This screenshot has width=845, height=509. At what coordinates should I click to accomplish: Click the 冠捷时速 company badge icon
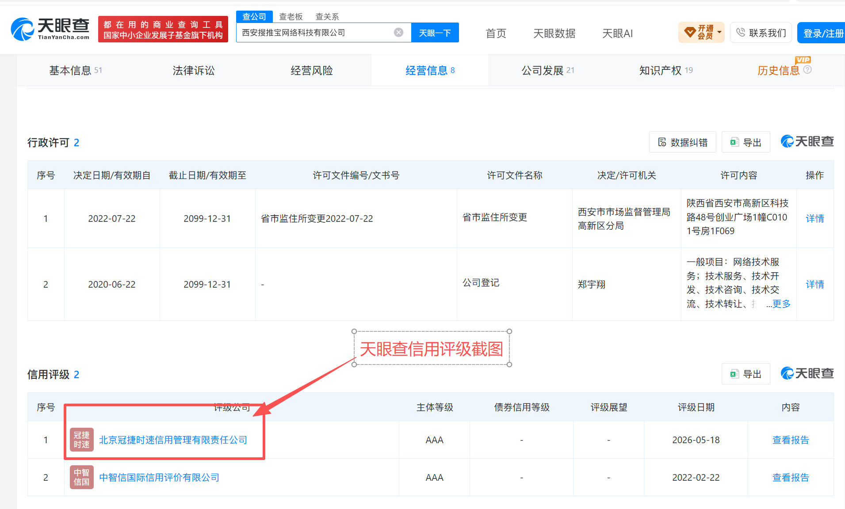pos(81,440)
